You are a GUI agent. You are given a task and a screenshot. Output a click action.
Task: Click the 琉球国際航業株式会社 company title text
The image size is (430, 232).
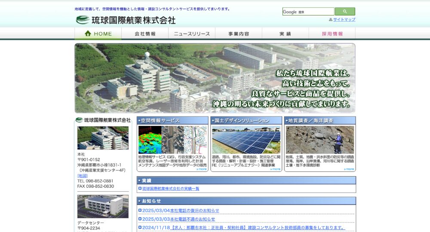(133, 20)
